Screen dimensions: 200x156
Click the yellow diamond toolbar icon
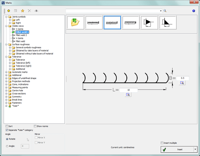pos(9,11)
